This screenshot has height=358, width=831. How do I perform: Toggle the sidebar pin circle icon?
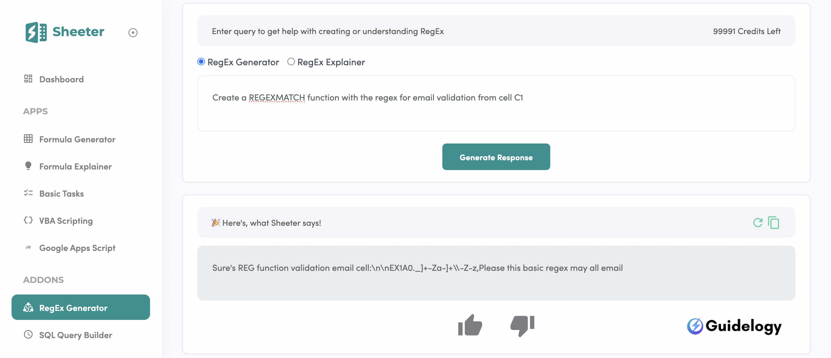tap(133, 33)
